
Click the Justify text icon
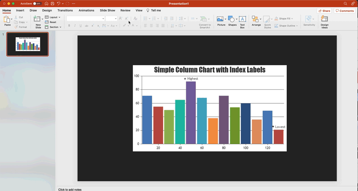tap(163, 25)
